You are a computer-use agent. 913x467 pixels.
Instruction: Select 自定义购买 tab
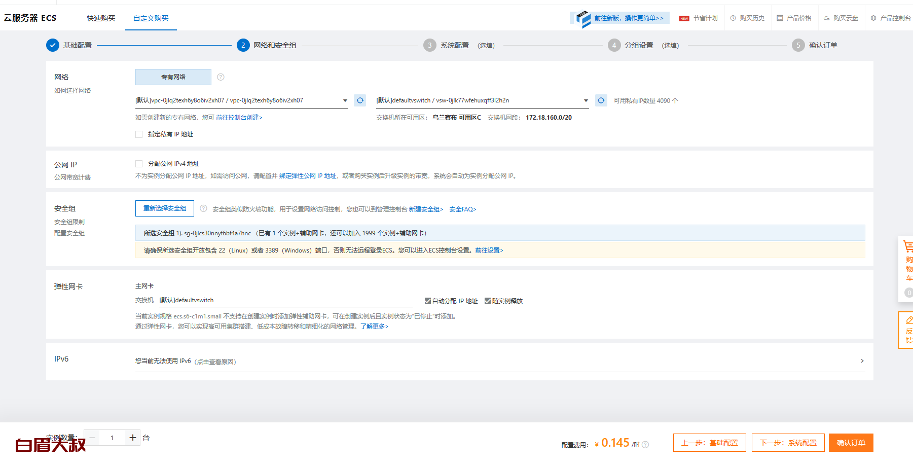pos(151,18)
